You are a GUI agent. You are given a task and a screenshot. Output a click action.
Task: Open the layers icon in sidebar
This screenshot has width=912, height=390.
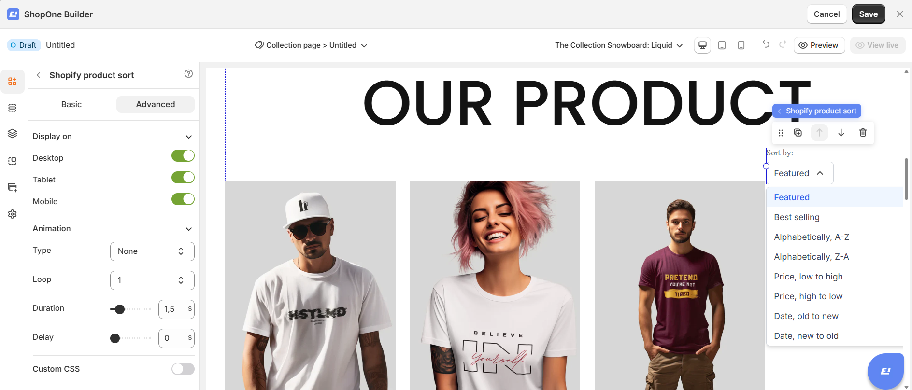pos(13,134)
